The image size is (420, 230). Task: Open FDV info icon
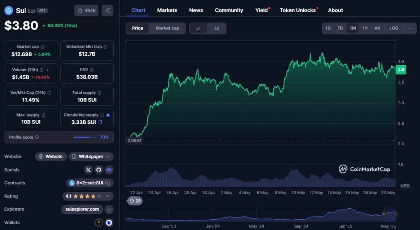(91, 70)
